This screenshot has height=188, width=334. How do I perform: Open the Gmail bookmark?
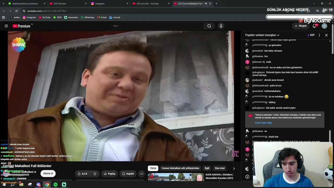pos(102,17)
